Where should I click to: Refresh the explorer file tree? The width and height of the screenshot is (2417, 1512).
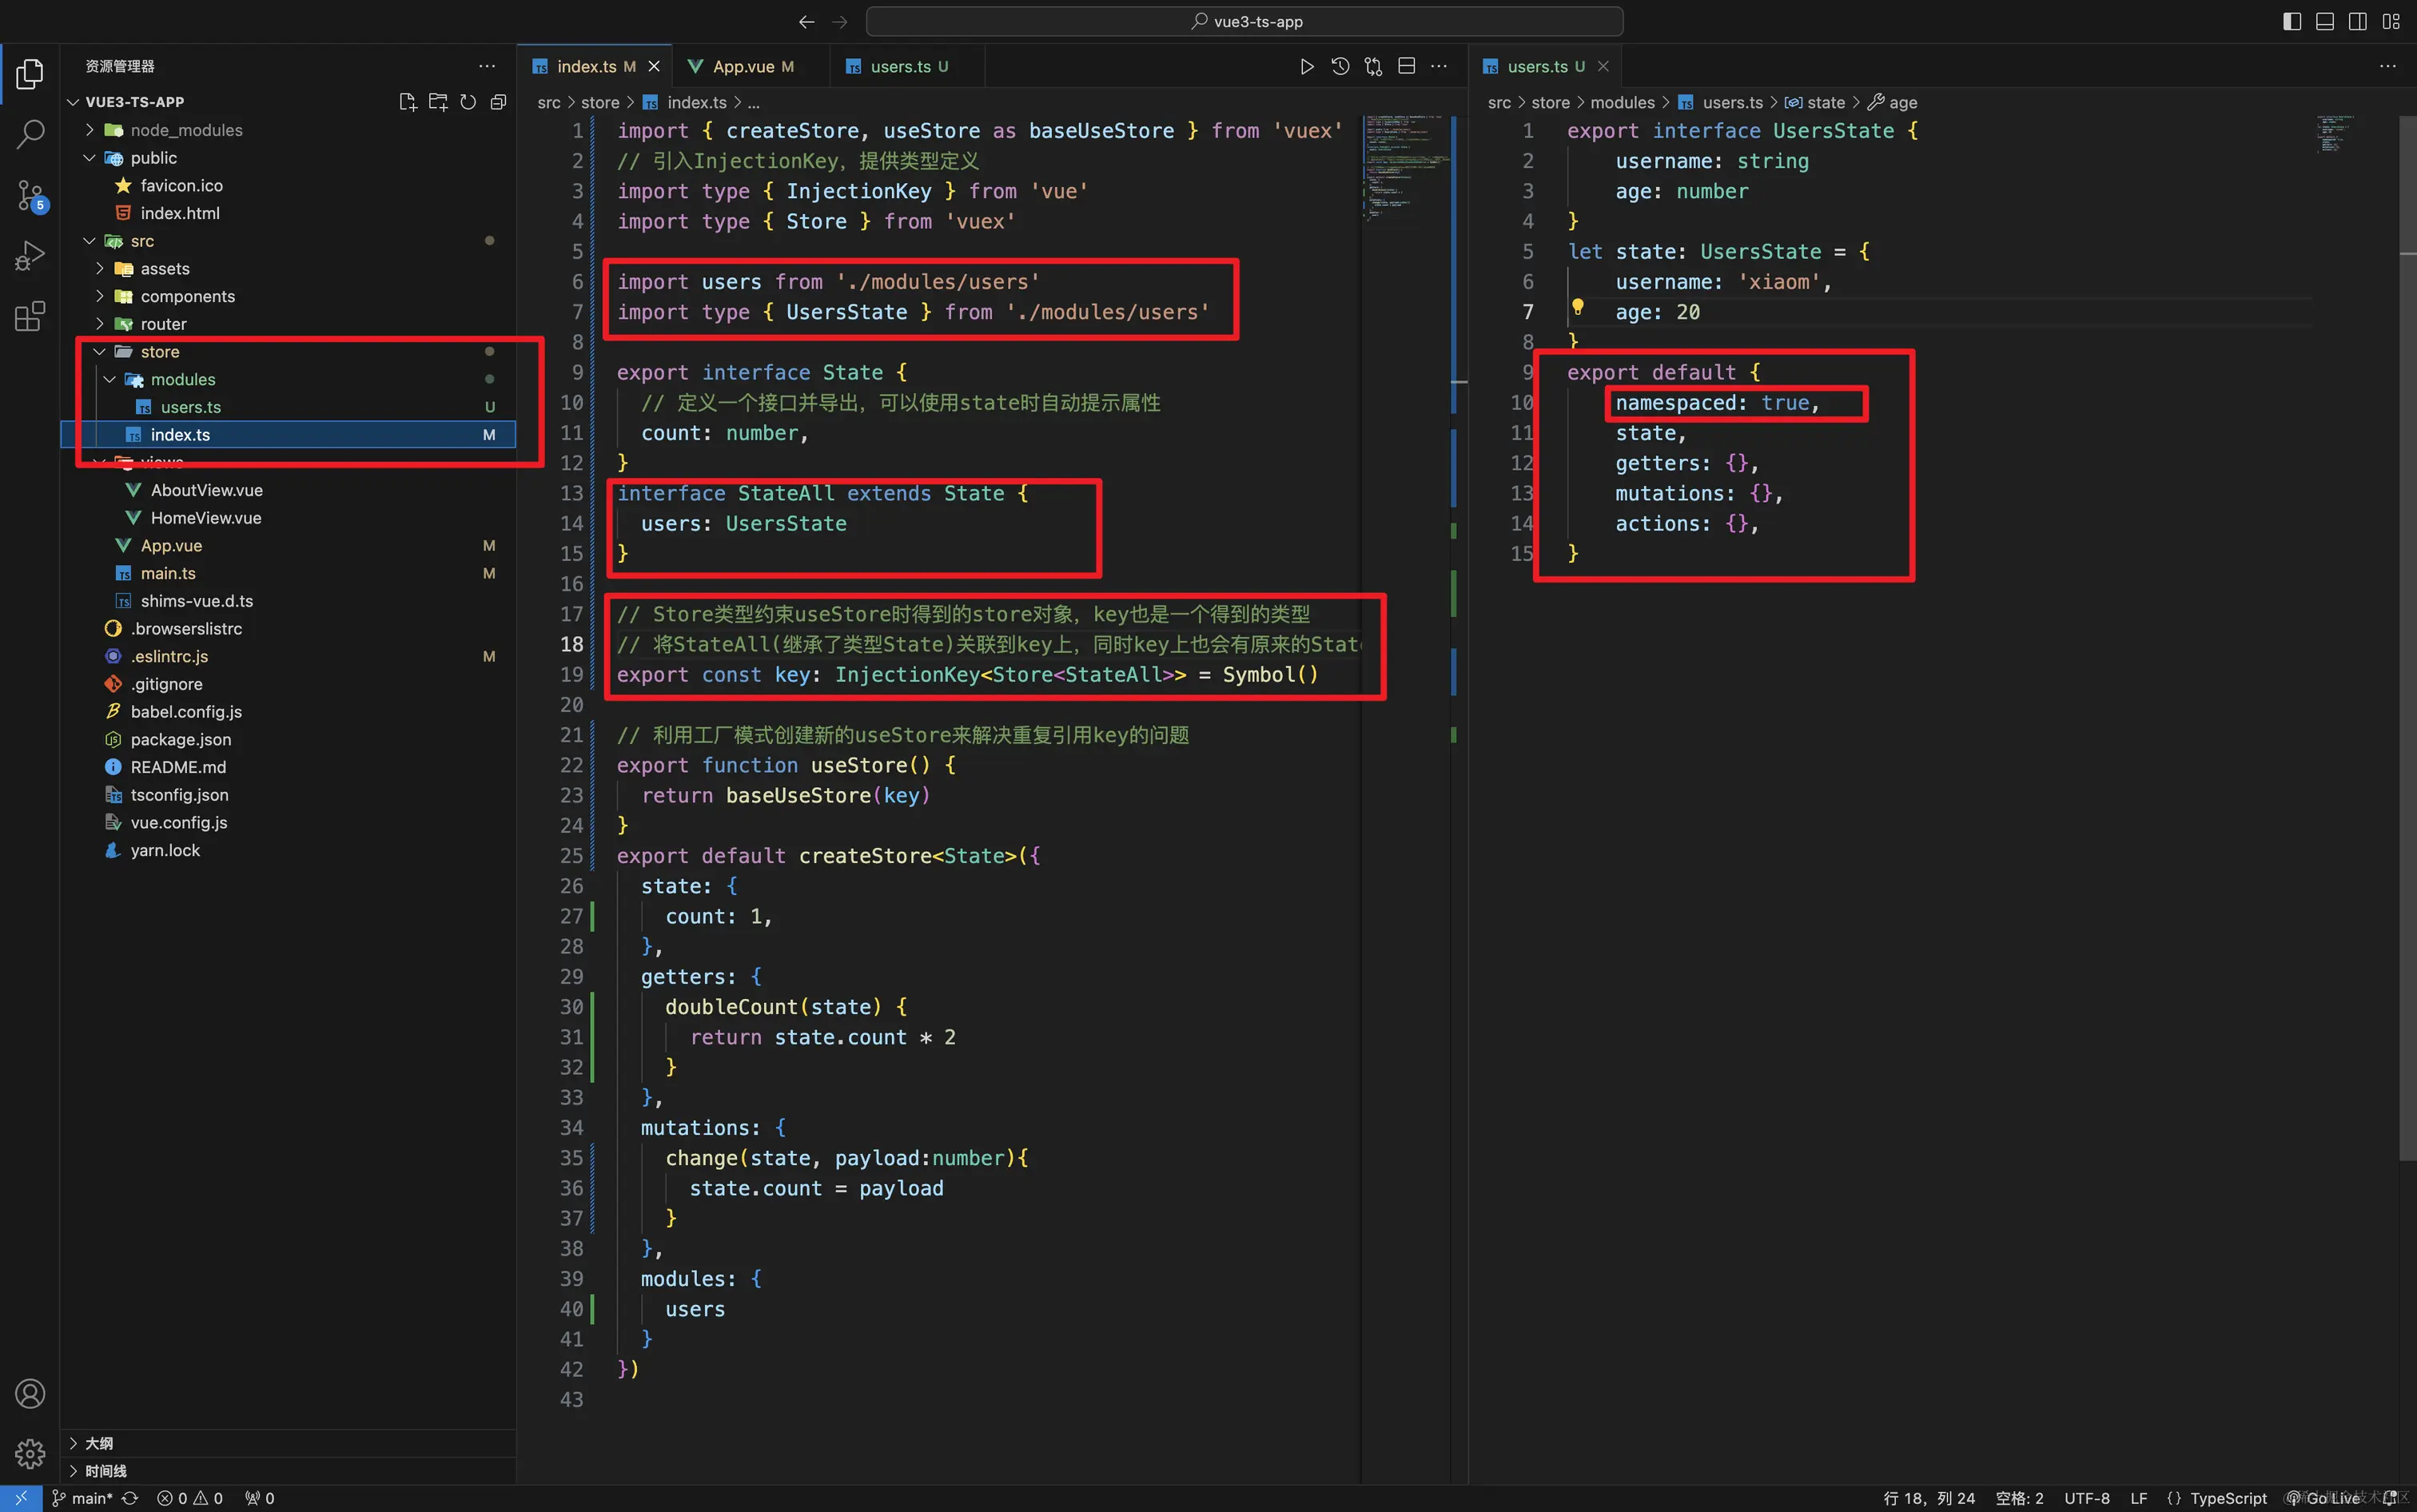468,102
